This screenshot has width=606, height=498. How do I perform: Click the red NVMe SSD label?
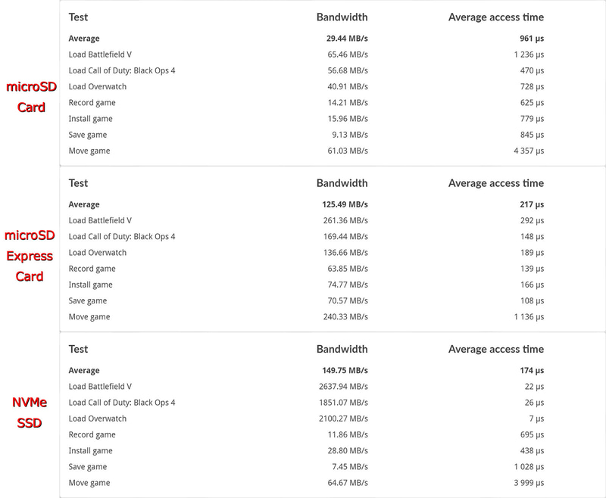30,412
